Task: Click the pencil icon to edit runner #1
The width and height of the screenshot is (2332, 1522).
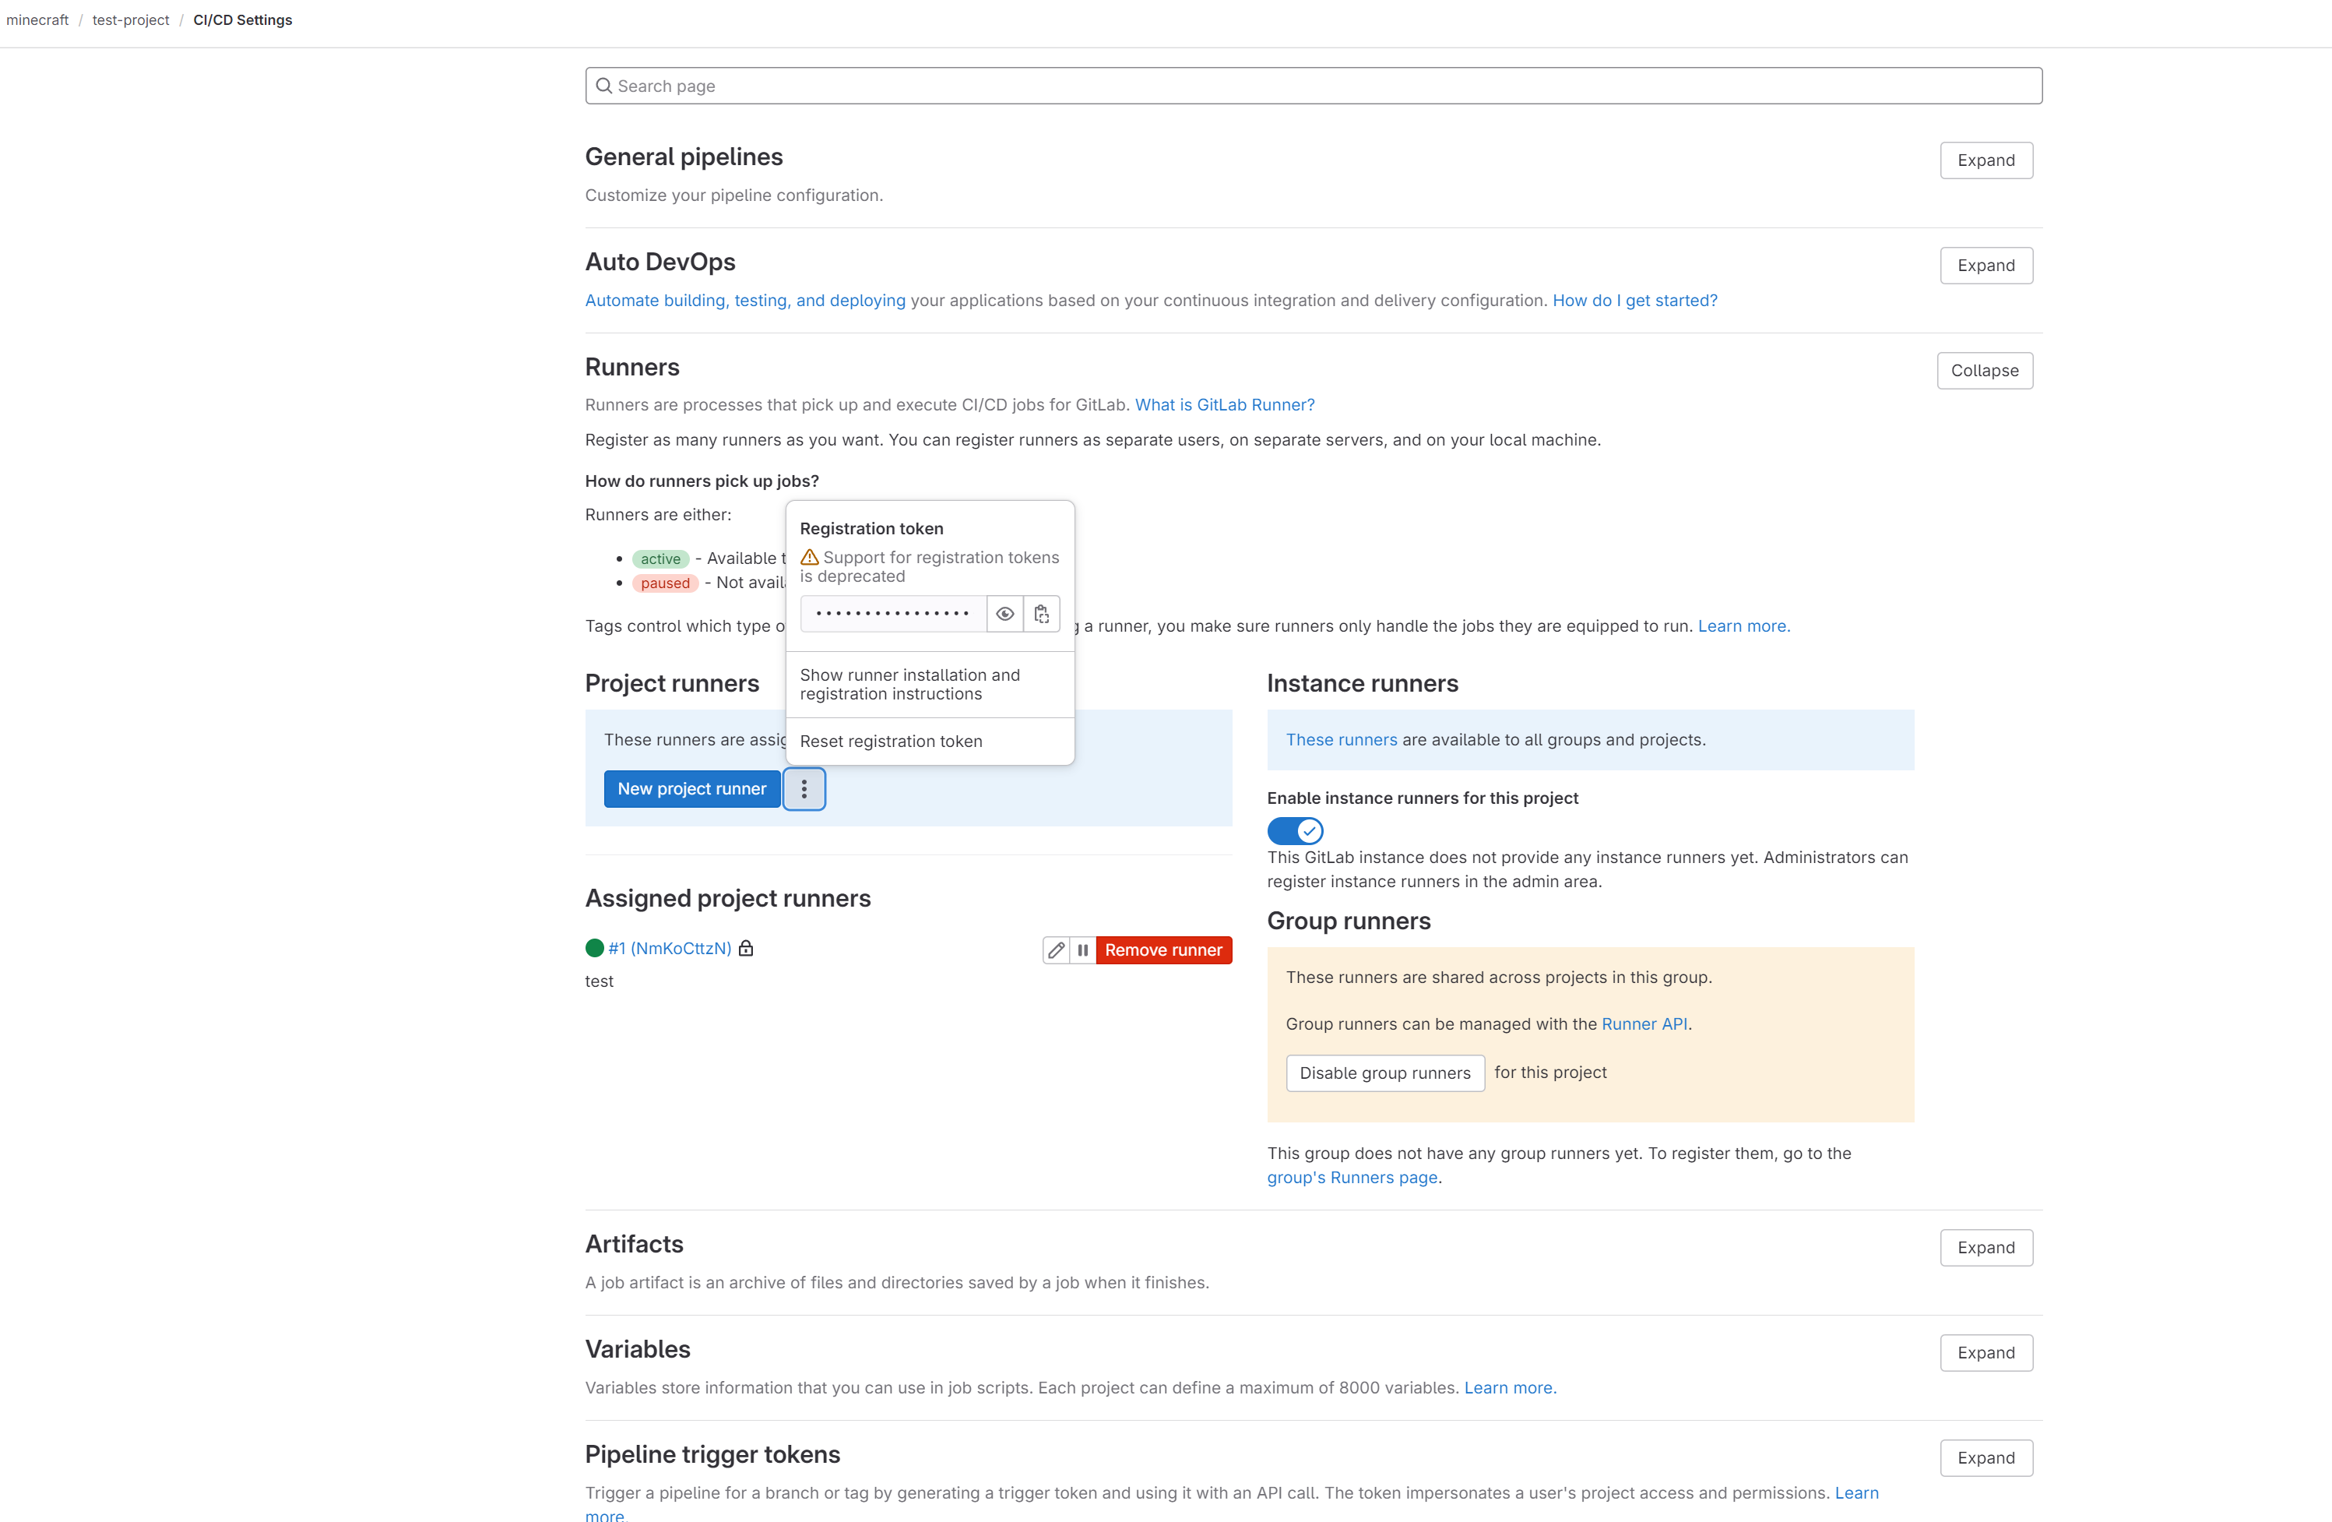Action: (x=1057, y=949)
